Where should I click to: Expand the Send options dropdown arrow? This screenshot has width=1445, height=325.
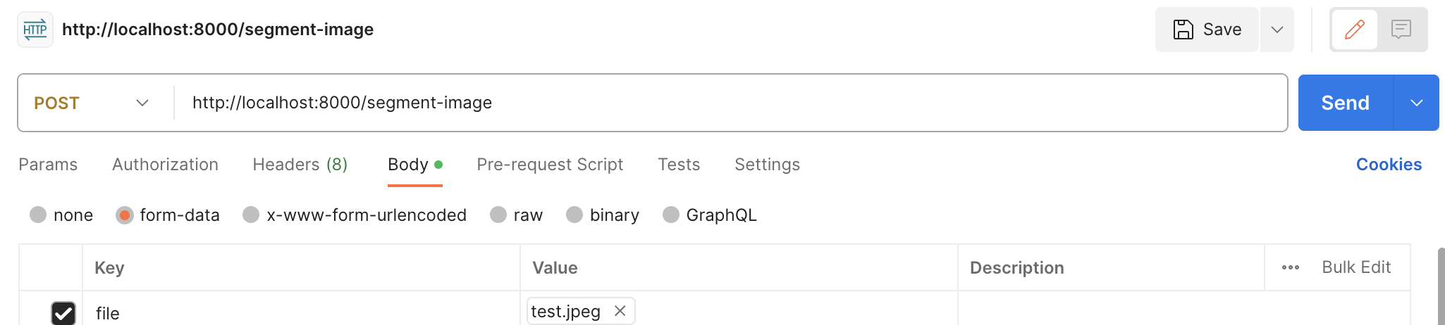tap(1416, 103)
